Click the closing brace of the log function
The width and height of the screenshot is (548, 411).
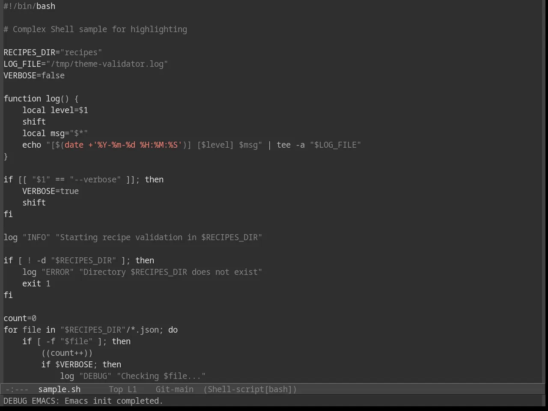[6, 157]
